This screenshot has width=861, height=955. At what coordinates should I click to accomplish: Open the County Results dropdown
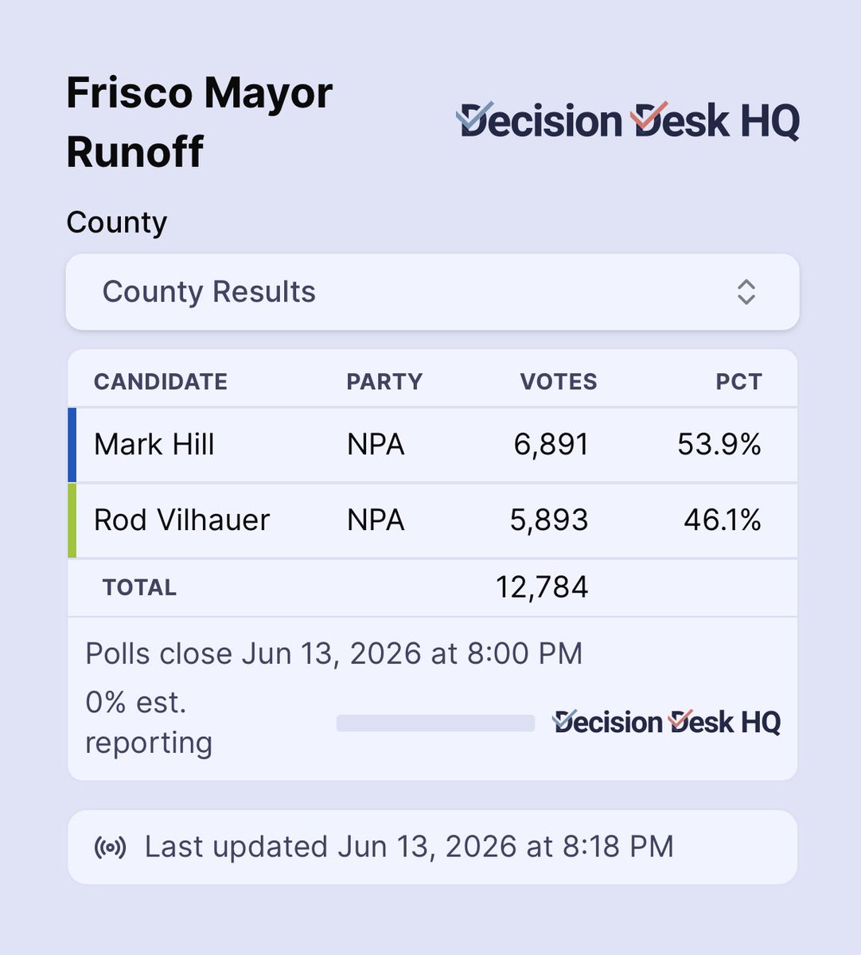pyautogui.click(x=432, y=292)
